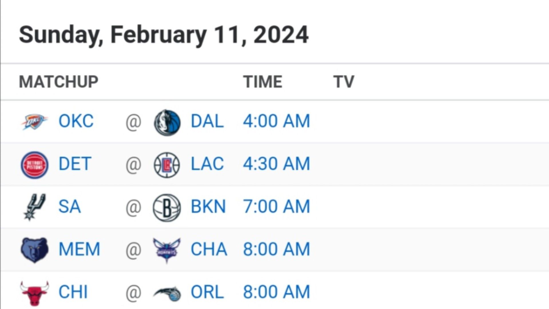Open the BKN team link
This screenshot has height=309, width=549.
point(208,207)
